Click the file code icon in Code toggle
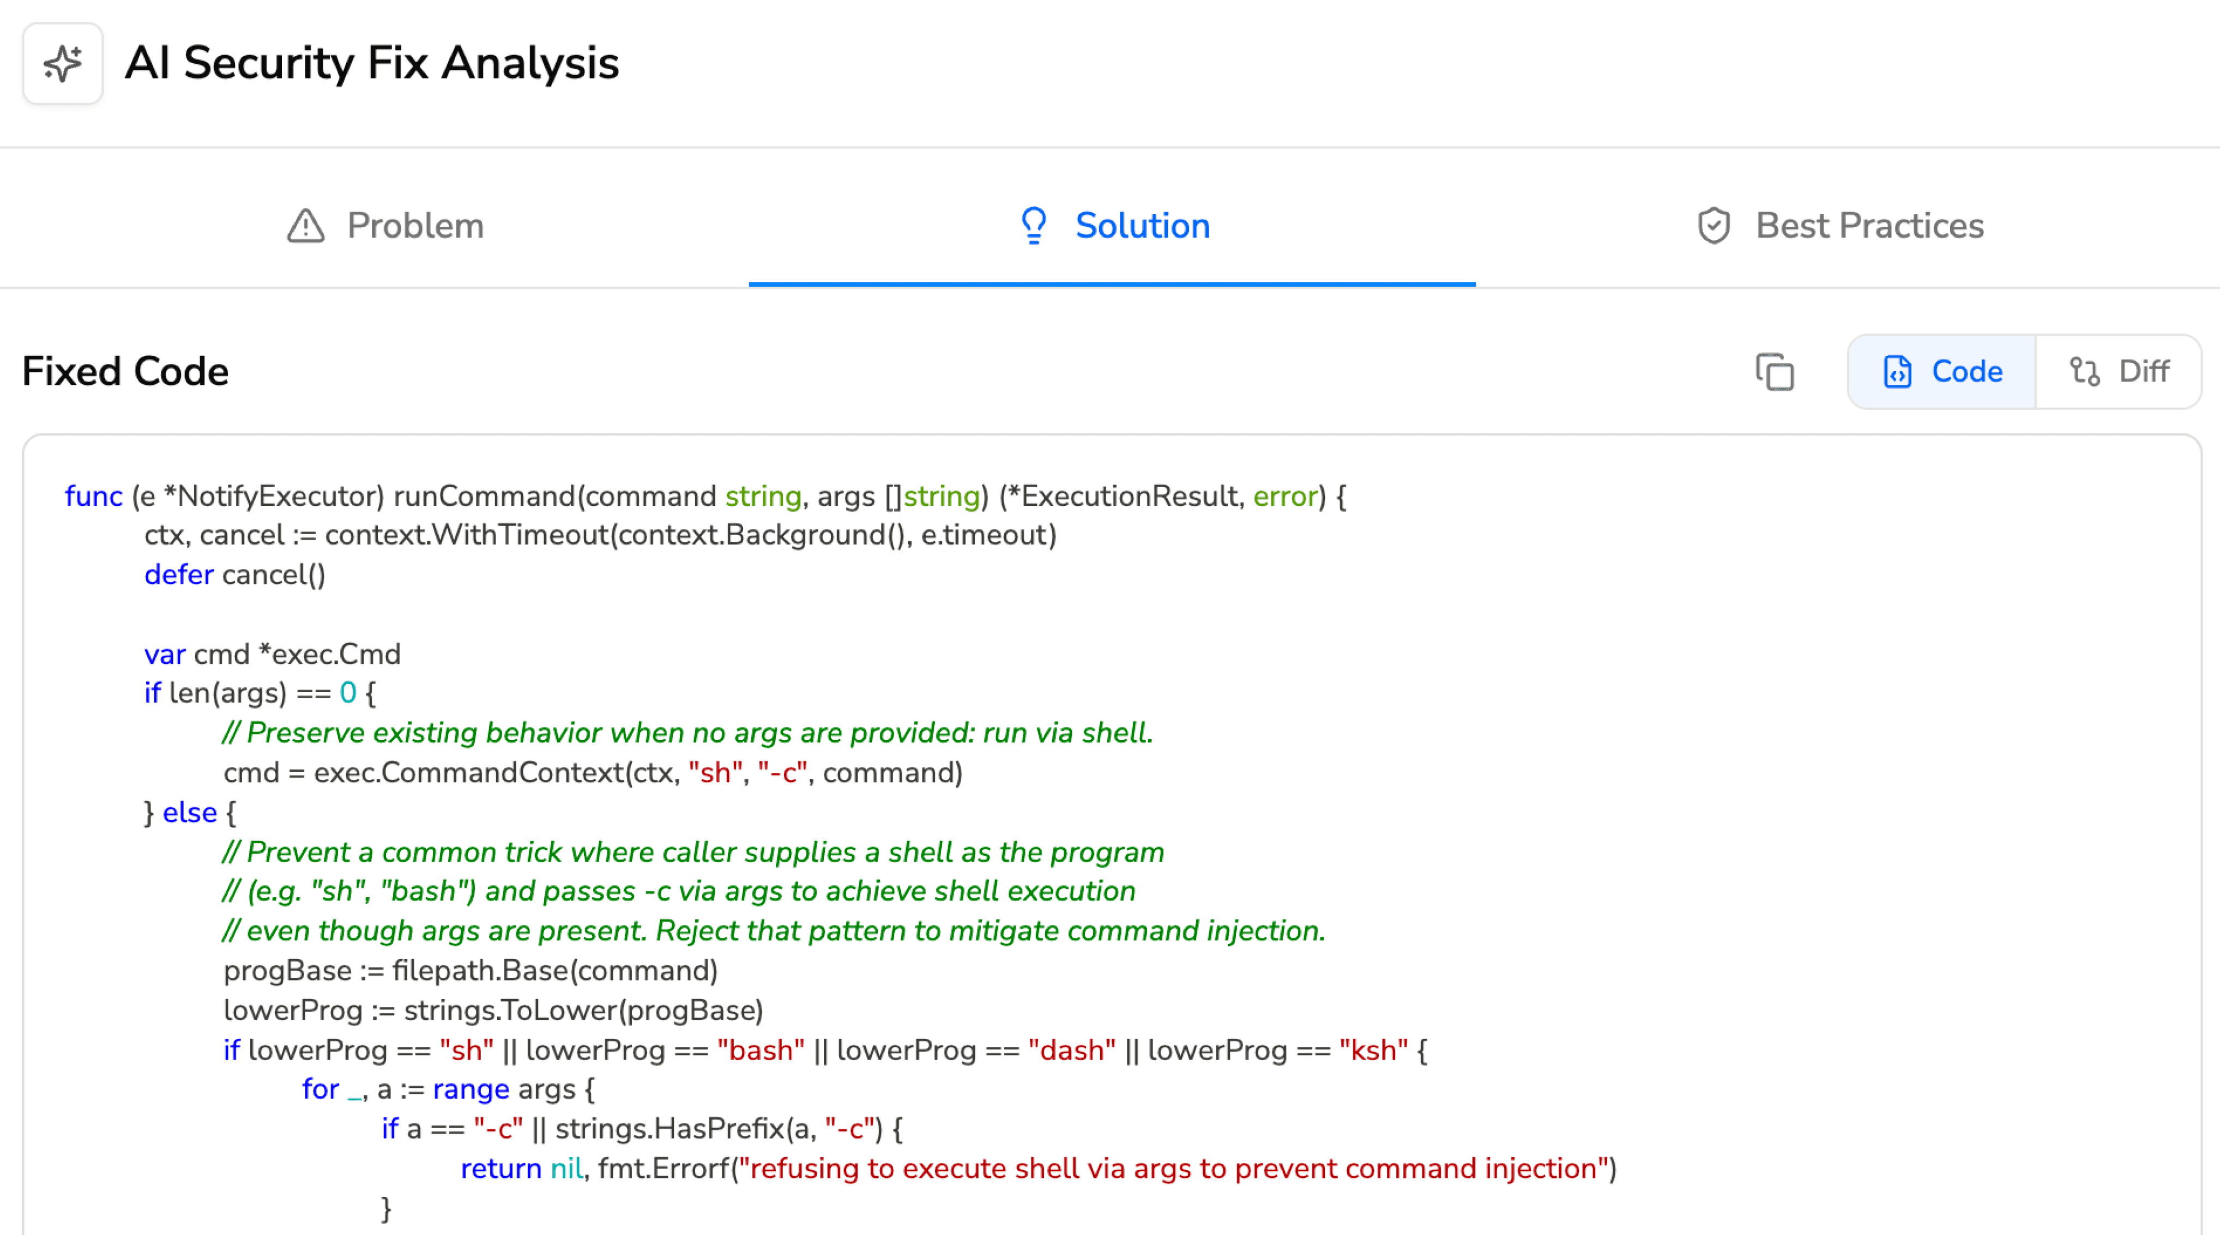The image size is (2220, 1235). pos(1897,372)
